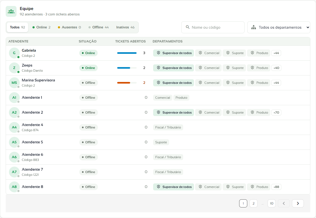Screen dimensions: 316x218
Task: Click Marina Supervisora's orange tickets bar
Action: coord(127,83)
